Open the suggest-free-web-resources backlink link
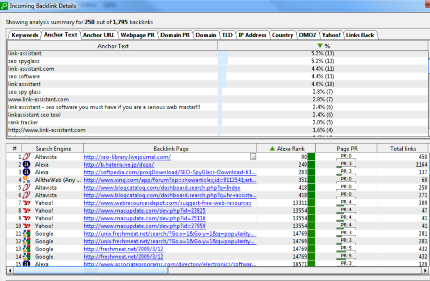The height and width of the screenshot is (281, 430). [167, 203]
